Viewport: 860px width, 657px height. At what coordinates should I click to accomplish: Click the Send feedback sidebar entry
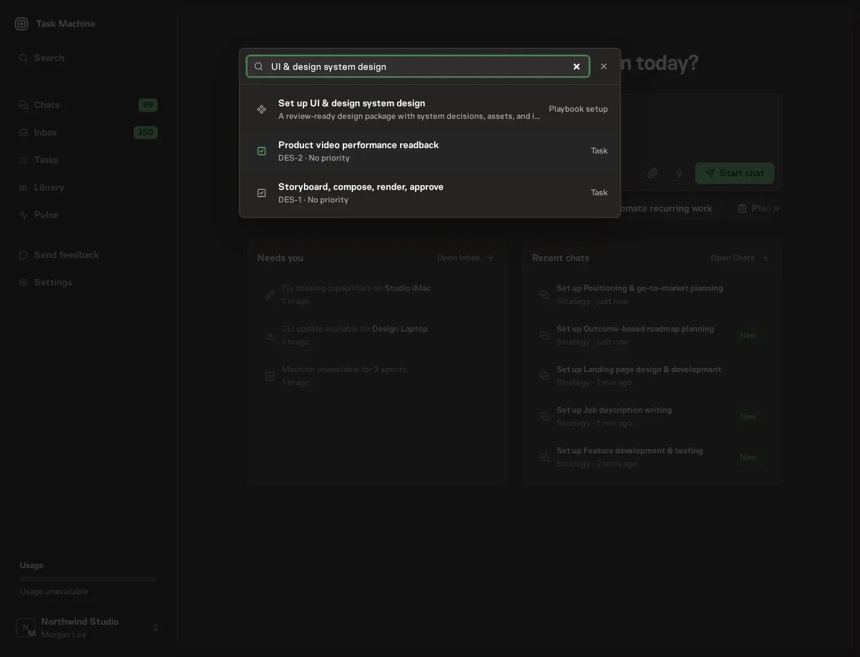coord(88,255)
